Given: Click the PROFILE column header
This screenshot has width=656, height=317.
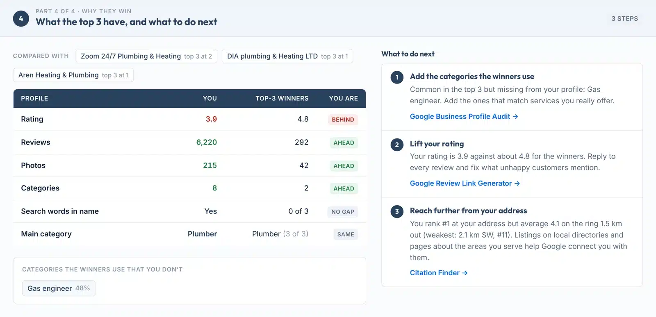Looking at the screenshot, I should 34,98.
